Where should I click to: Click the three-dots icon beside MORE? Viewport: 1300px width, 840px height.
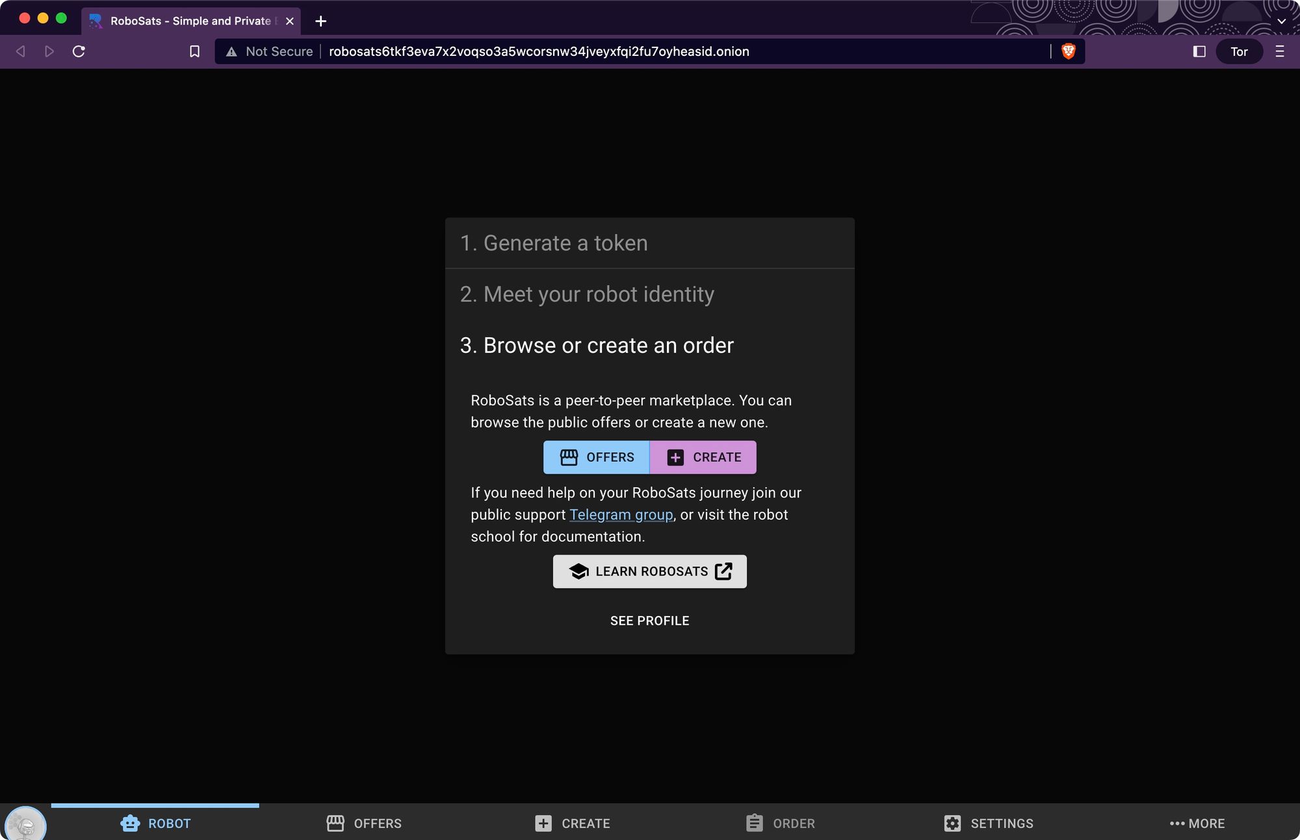(x=1177, y=823)
